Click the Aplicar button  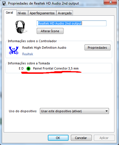(104, 138)
